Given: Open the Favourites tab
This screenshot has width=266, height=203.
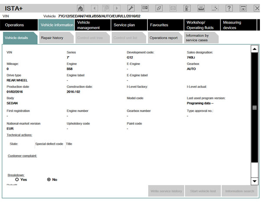Looking at the screenshot, I should (x=166, y=25).
